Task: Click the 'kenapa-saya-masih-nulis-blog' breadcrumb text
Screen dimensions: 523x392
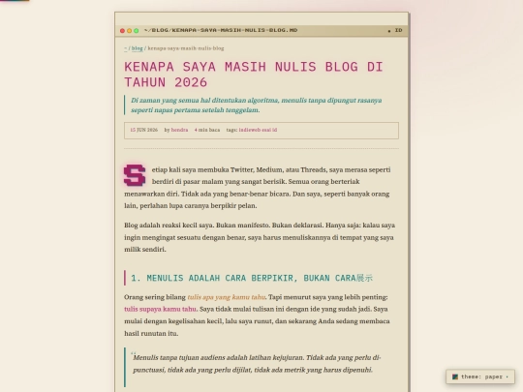Action: pos(186,48)
